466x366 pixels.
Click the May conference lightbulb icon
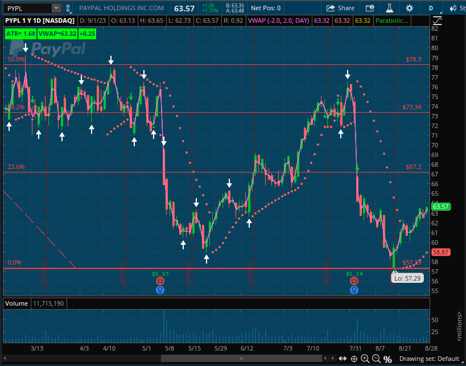point(160,290)
